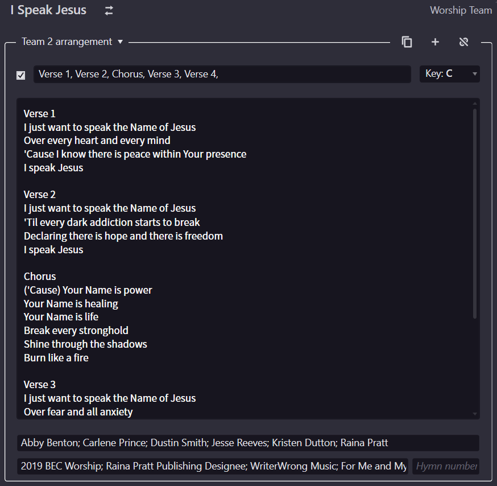Click the Chorus heading in the lyrics
The height and width of the screenshot is (486, 497).
tap(40, 277)
